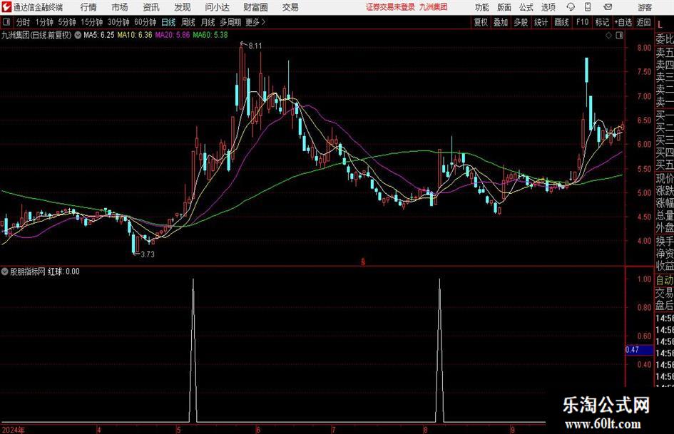Select the 多周期 tab

pos(230,22)
